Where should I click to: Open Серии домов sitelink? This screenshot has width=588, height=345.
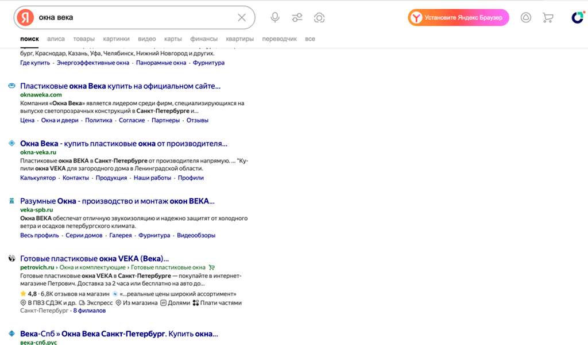coord(84,235)
